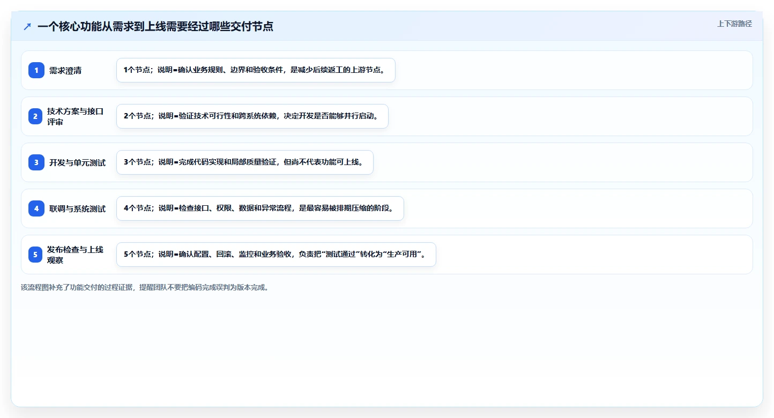The height and width of the screenshot is (418, 774).
Task: Open the 3个节点 description about 完成代码实现
Action: [244, 162]
